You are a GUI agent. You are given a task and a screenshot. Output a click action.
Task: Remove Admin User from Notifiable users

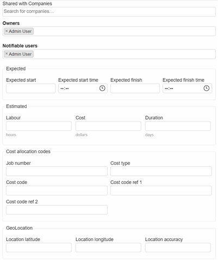(x=7, y=54)
